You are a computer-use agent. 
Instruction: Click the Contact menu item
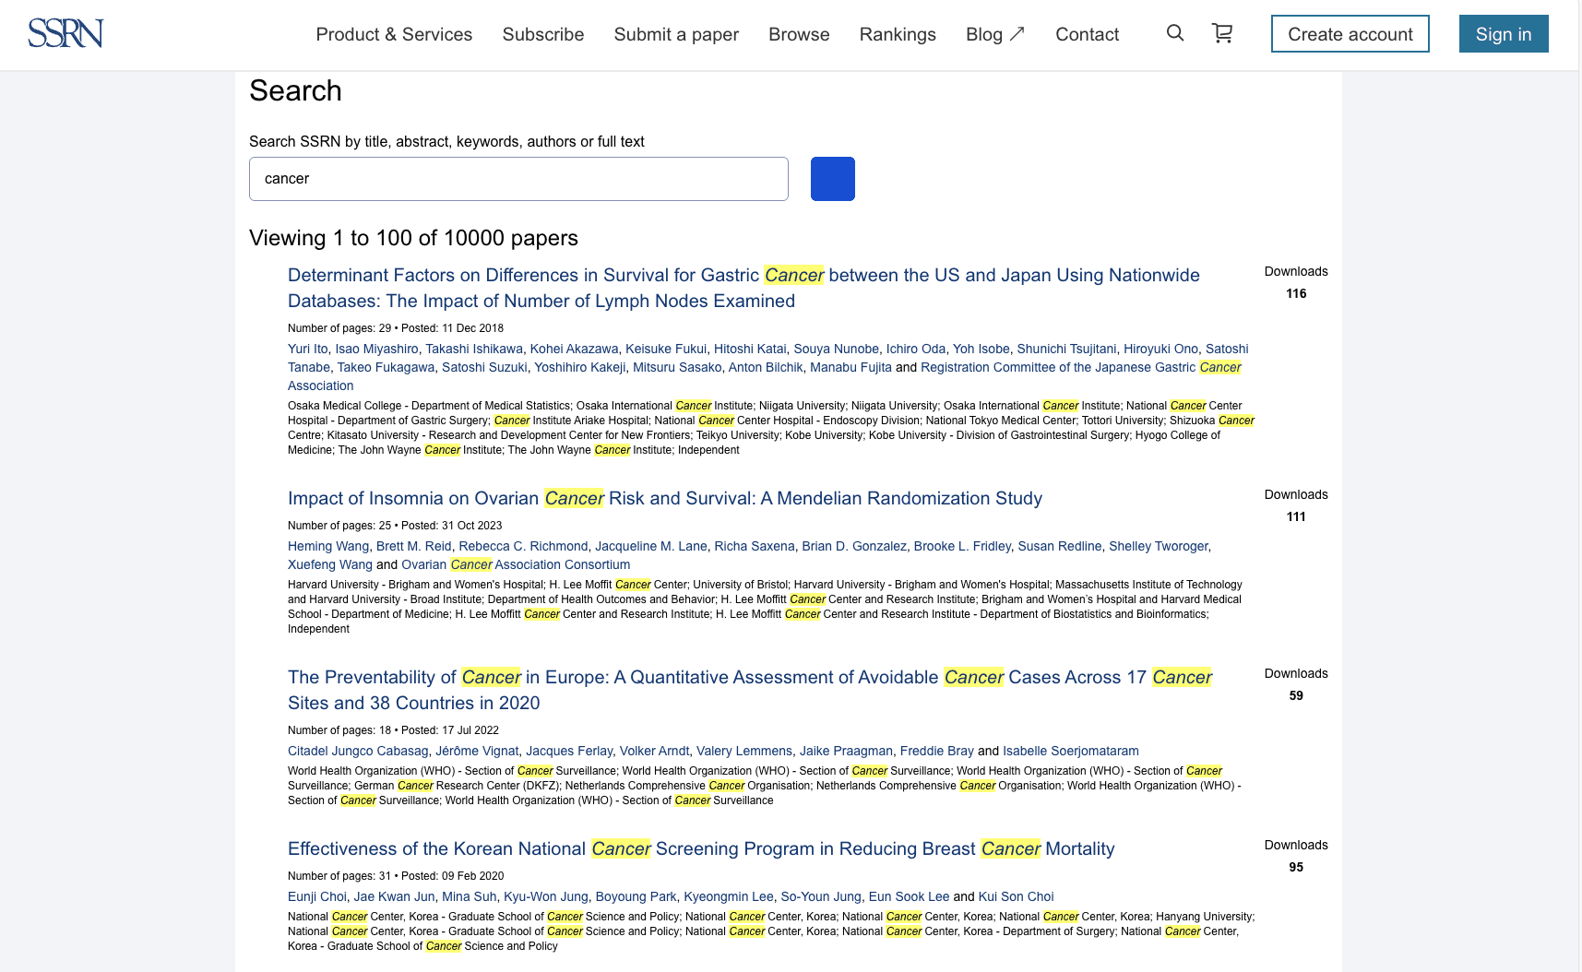coord(1087,34)
